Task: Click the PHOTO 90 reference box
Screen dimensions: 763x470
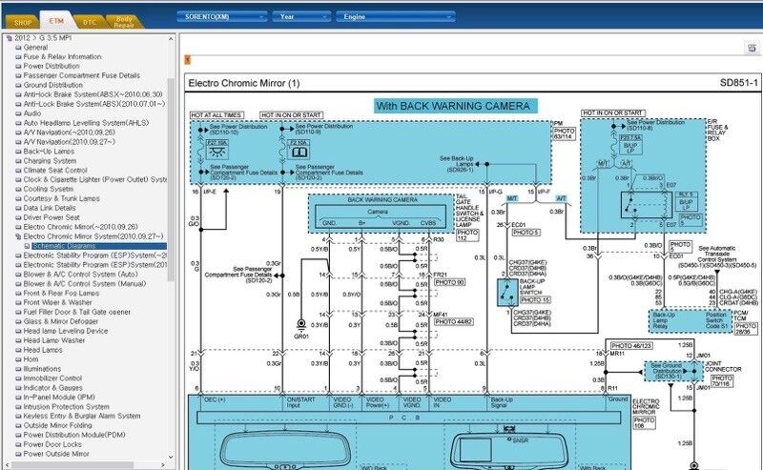Action: click(448, 282)
